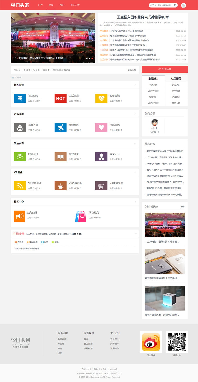Viewport: 198px width, 382px height.
Task: Open the 生活百态 nav tab
Action: [75, 5]
